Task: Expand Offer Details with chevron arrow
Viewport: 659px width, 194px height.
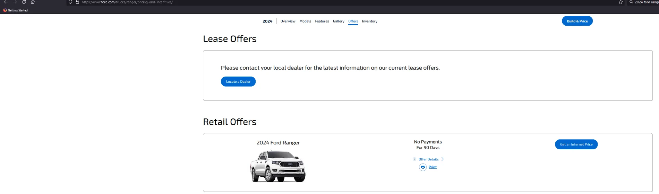Action: 443,159
